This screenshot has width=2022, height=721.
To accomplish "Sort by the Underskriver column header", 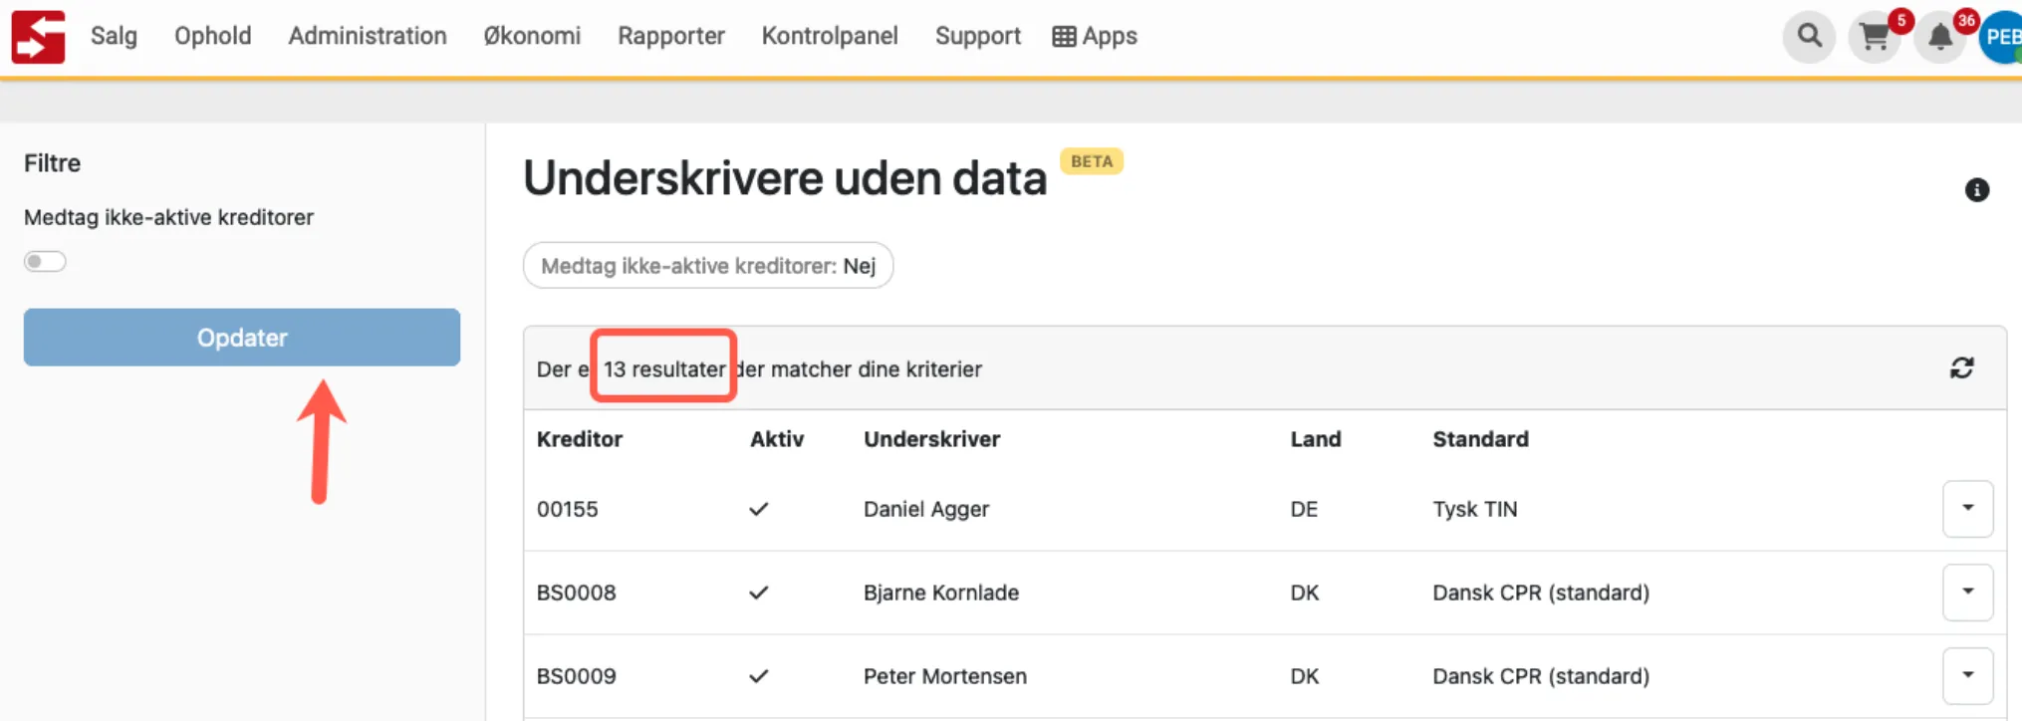I will click(932, 439).
